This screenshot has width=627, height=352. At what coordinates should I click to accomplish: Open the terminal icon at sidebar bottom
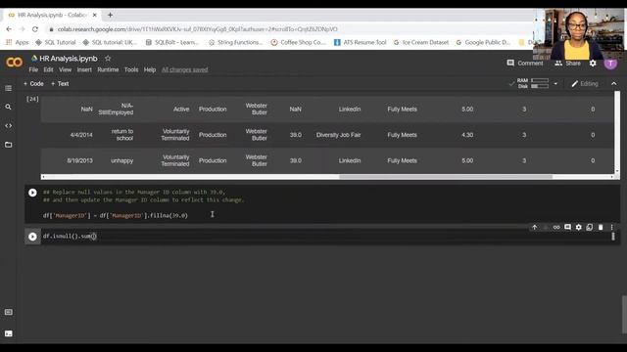[x=9, y=333]
